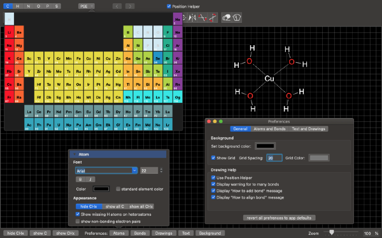Click the show CHx button in the bottom bar
This screenshot has height=238, width=382.
point(66,233)
